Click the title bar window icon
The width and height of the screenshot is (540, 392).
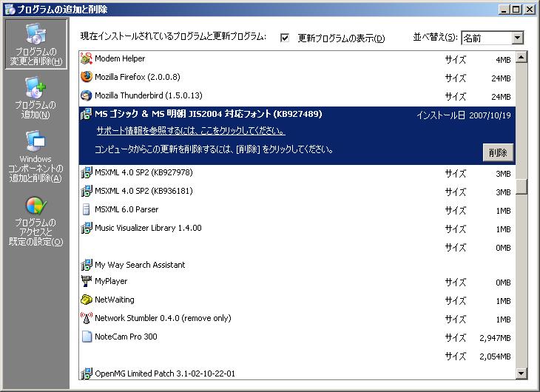(x=10, y=10)
